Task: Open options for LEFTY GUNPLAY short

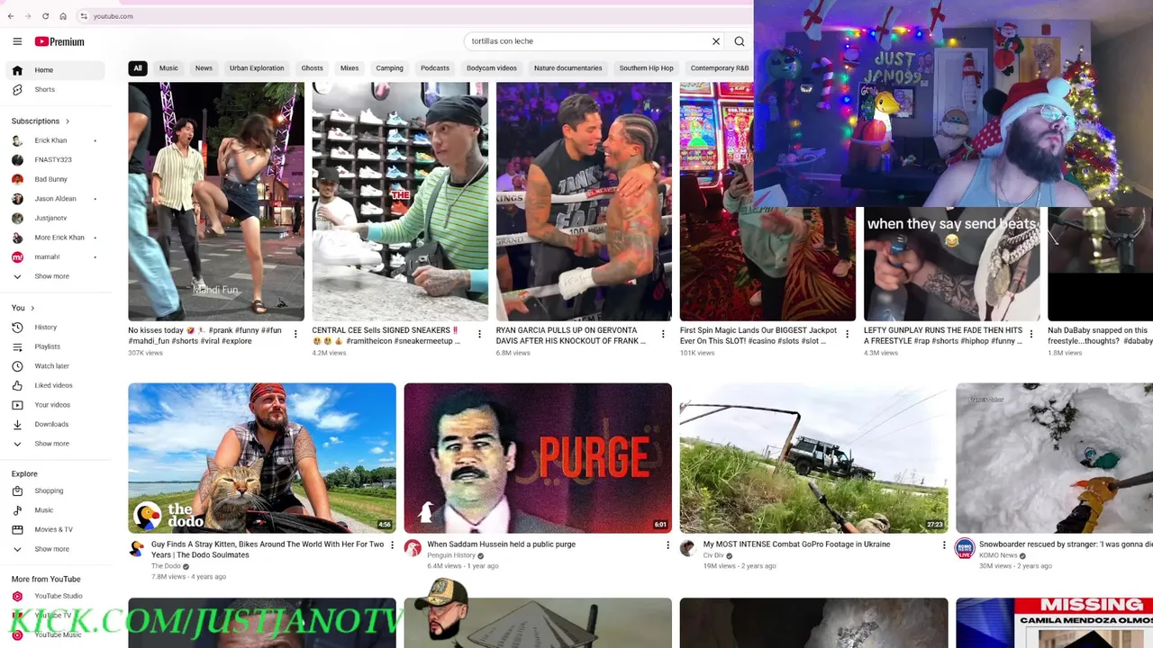Action: (1031, 334)
